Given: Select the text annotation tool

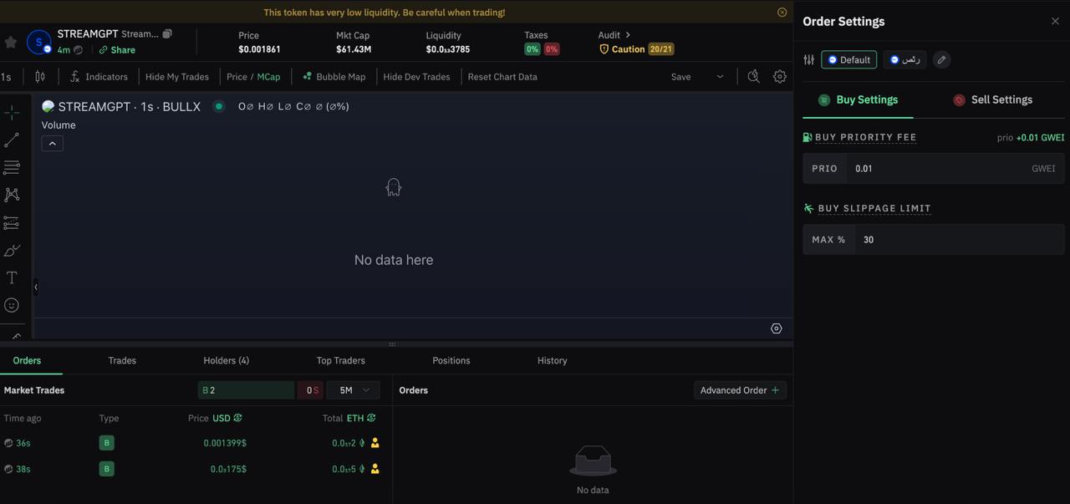Looking at the screenshot, I should pyautogui.click(x=12, y=277).
